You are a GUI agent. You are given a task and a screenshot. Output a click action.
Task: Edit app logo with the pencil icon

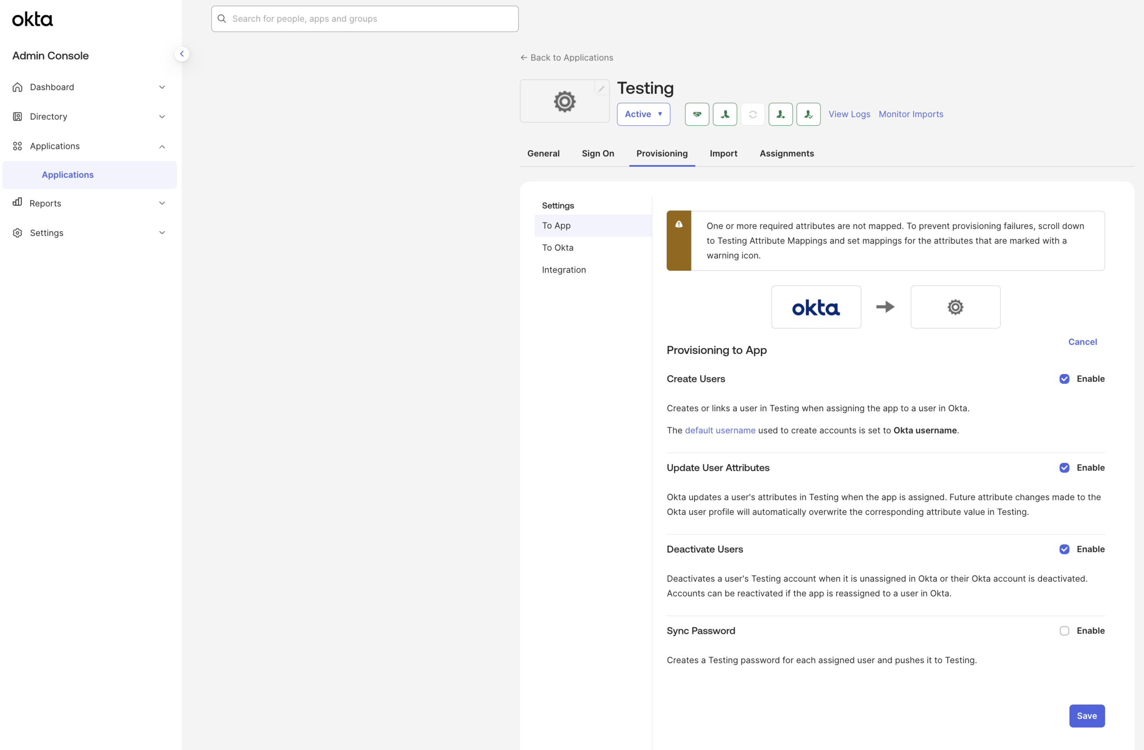[601, 88]
